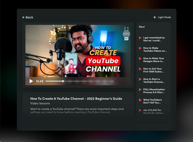This screenshot has width=193, height=142.
Task: Open "How to Make YouTube Videos on..."
Action: (155, 49)
